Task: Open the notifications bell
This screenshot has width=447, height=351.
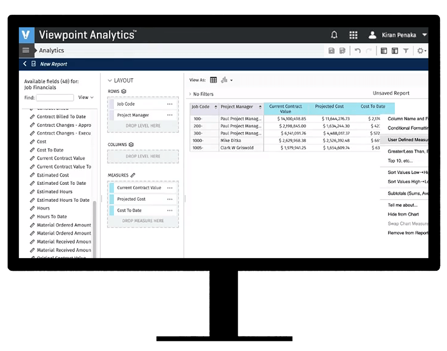Action: click(x=334, y=35)
